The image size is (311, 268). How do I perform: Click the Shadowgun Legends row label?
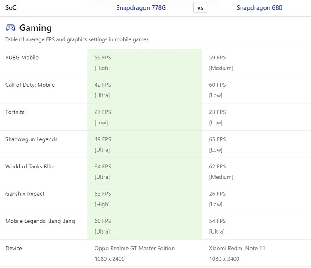pos(32,139)
